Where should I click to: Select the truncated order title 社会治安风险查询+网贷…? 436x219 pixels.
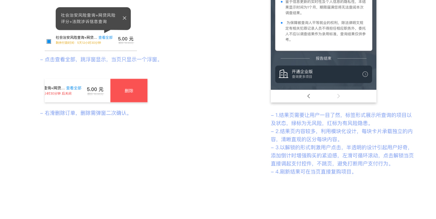[x=76, y=37]
